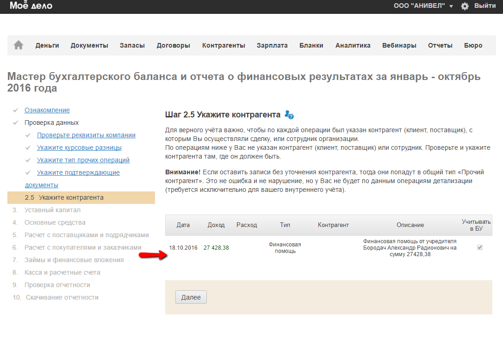Screen dimensions: 503x350
Task: Click the Выйти logout link
Action: pyautogui.click(x=485, y=6)
